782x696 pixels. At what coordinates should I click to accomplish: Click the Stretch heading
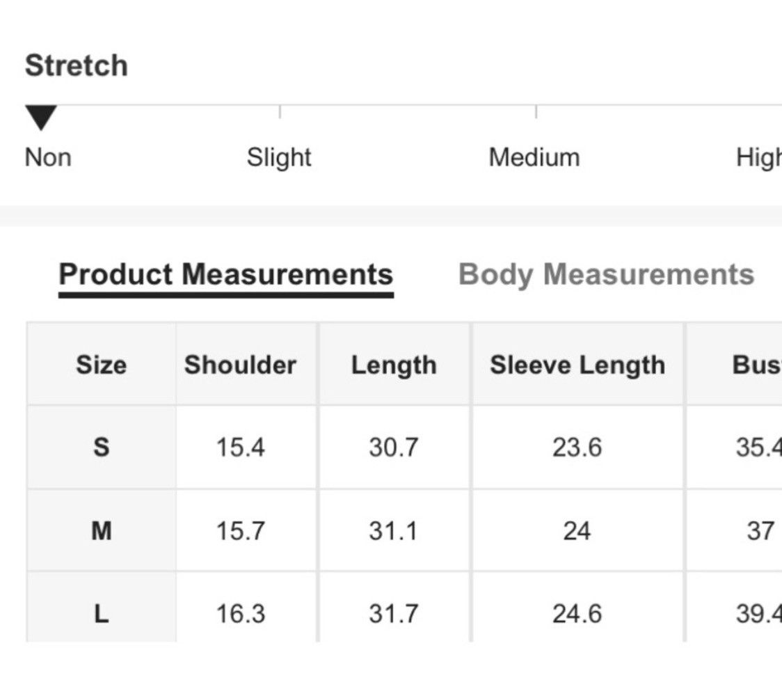[x=77, y=65]
